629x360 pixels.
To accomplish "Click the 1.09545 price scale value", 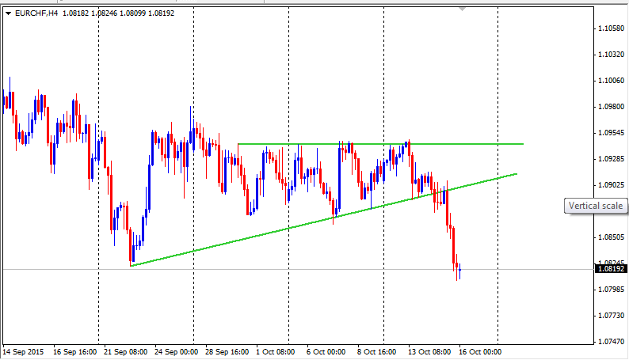I will pos(611,133).
